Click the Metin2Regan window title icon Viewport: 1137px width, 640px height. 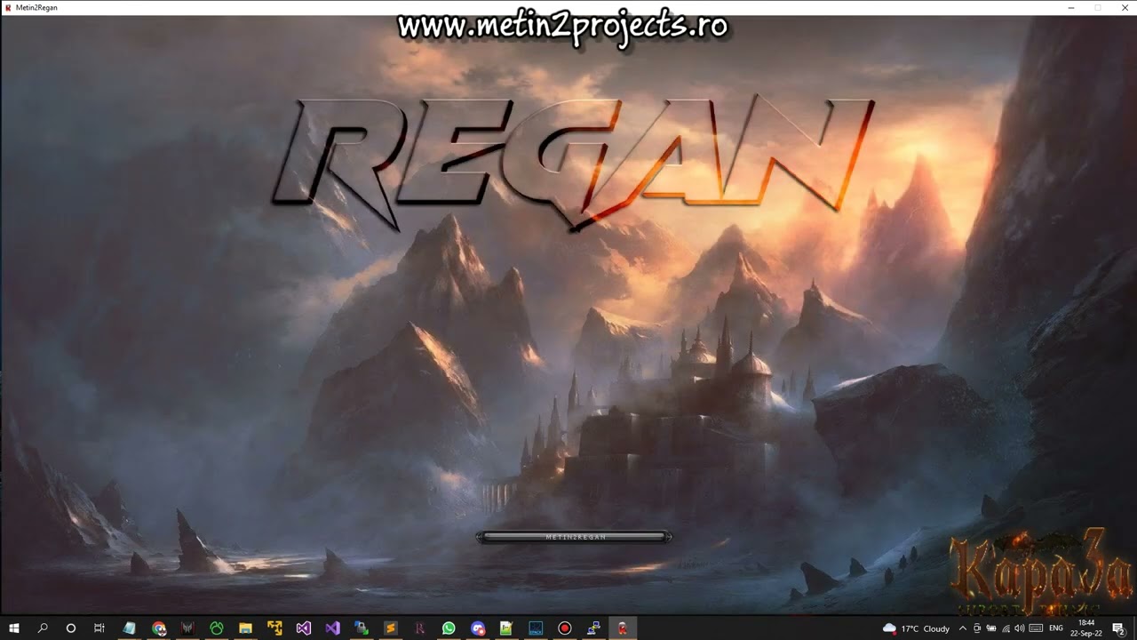click(x=8, y=7)
